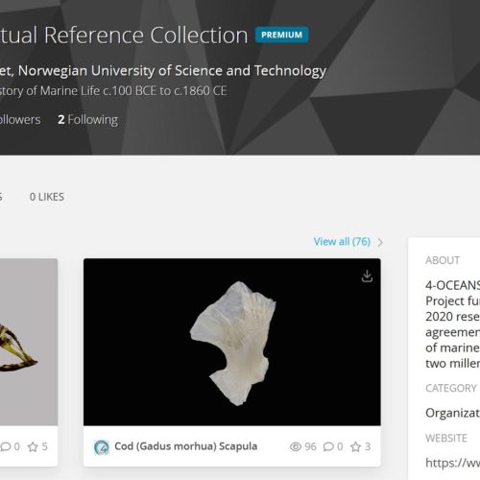Click the author avatar beside Cod Scapula title
Image resolution: width=480 pixels, height=480 pixels.
coord(102,446)
